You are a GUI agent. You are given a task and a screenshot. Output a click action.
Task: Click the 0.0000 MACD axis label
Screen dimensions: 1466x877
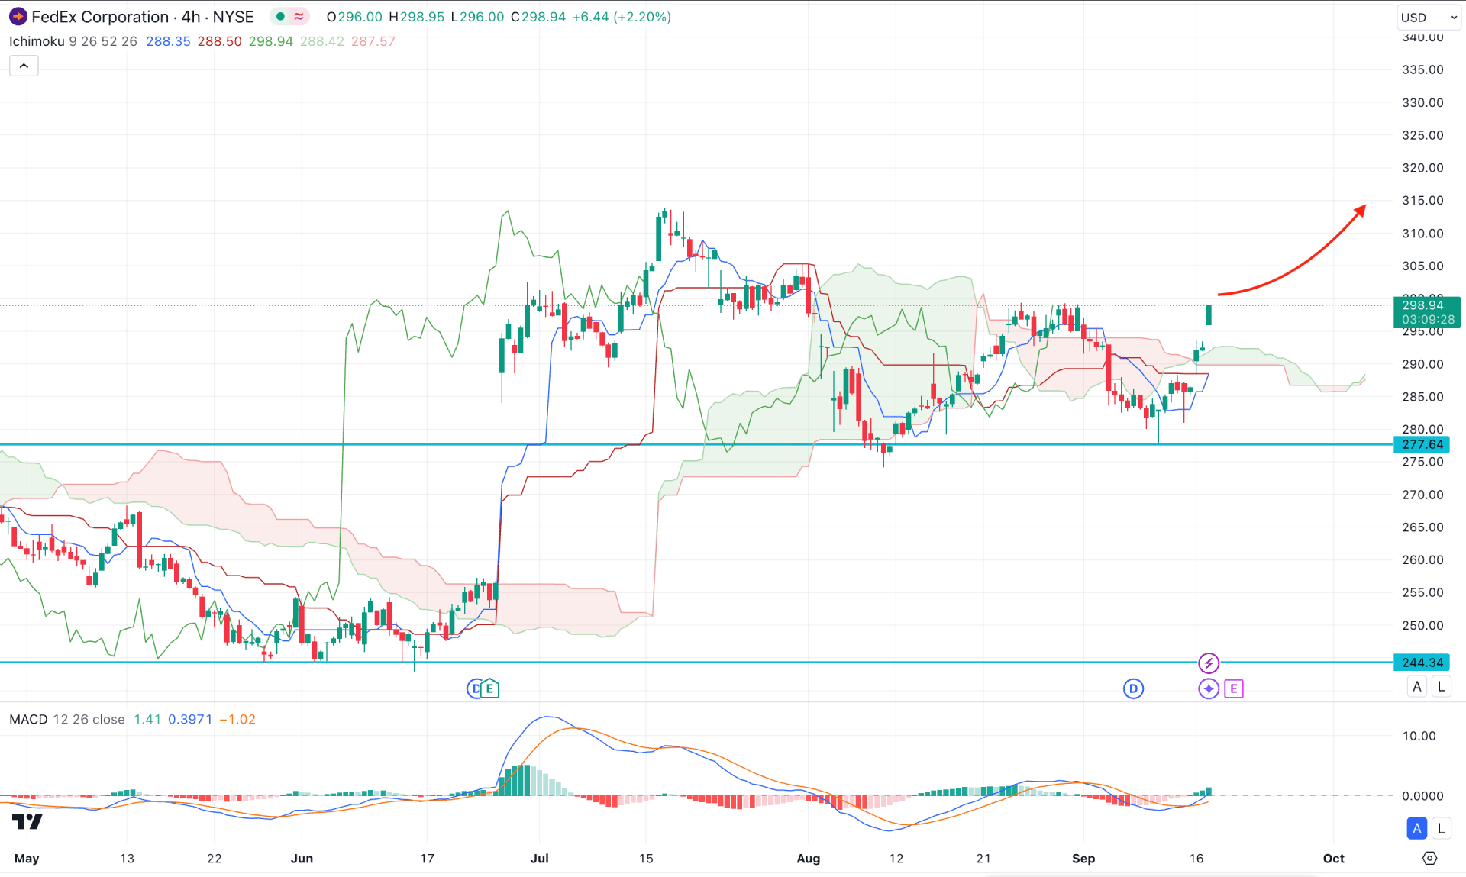click(1422, 795)
